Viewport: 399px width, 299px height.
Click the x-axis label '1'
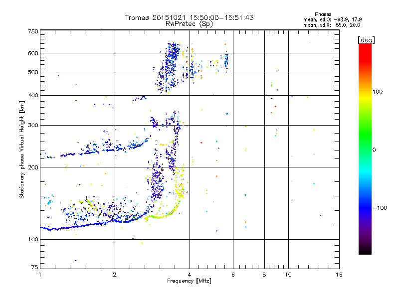pos(40,275)
